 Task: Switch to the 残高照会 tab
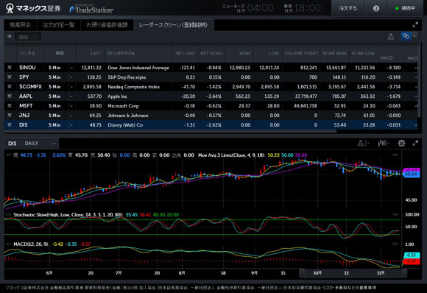(x=20, y=25)
